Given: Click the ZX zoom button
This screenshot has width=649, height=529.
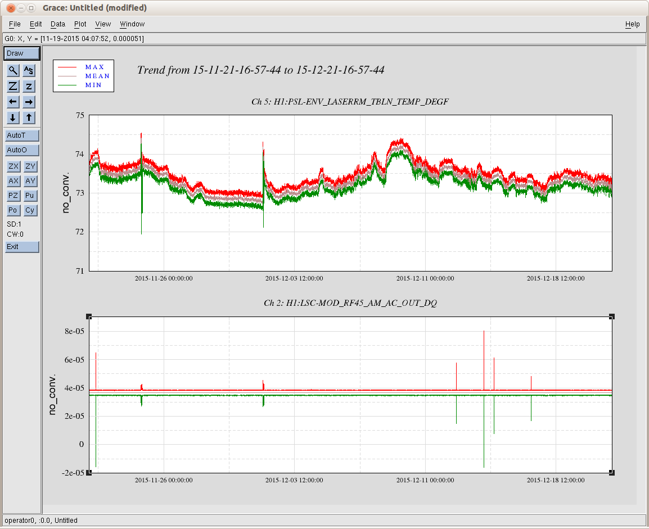Looking at the screenshot, I should pyautogui.click(x=13, y=166).
